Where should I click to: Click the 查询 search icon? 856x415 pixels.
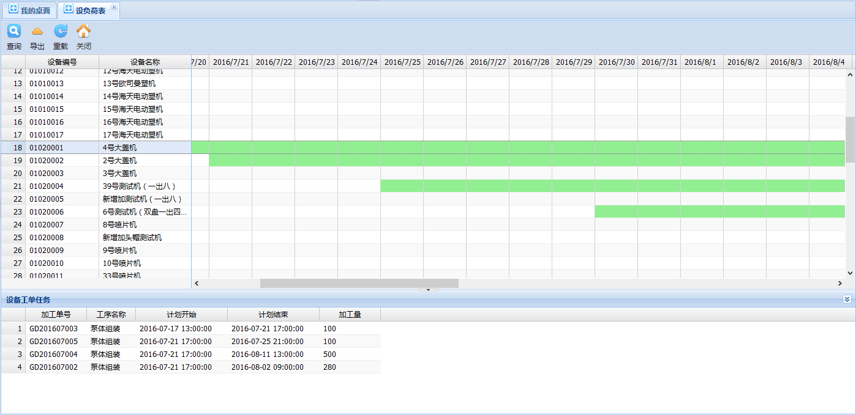tap(13, 31)
